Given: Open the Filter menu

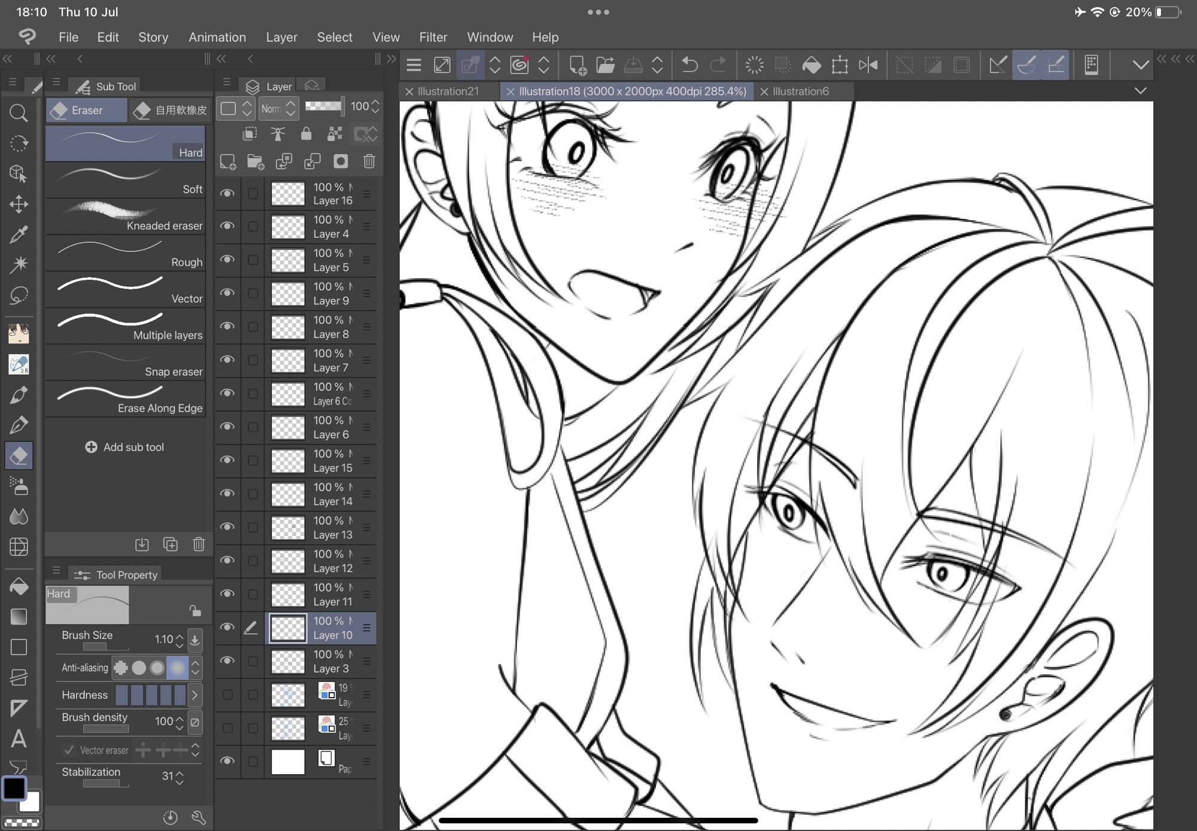Looking at the screenshot, I should pyautogui.click(x=433, y=37).
